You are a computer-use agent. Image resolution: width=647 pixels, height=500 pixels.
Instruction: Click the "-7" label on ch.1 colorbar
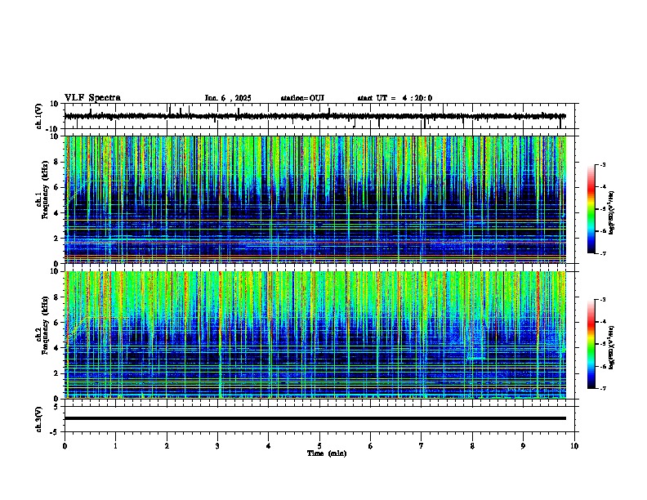click(x=602, y=253)
